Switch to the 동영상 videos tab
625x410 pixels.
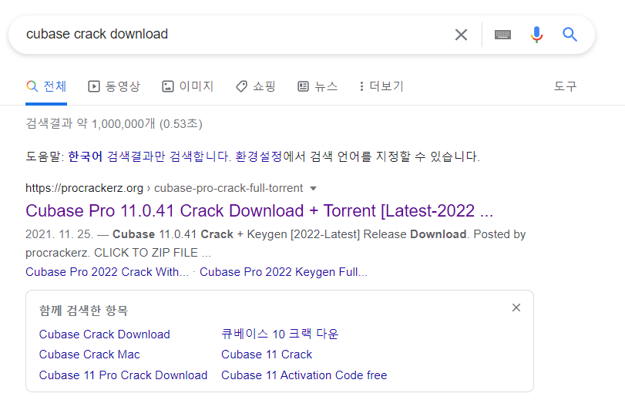pyautogui.click(x=114, y=86)
